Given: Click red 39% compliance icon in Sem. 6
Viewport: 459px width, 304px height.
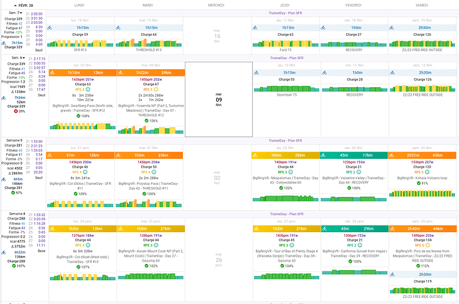Looking at the screenshot, I should pos(16,111).
